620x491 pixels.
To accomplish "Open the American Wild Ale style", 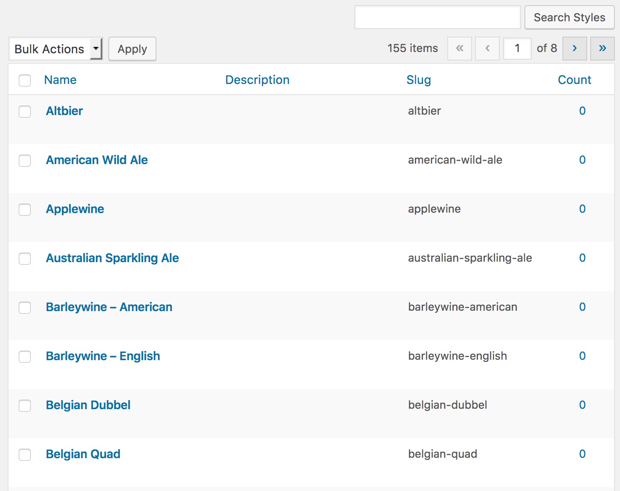I will coord(97,160).
